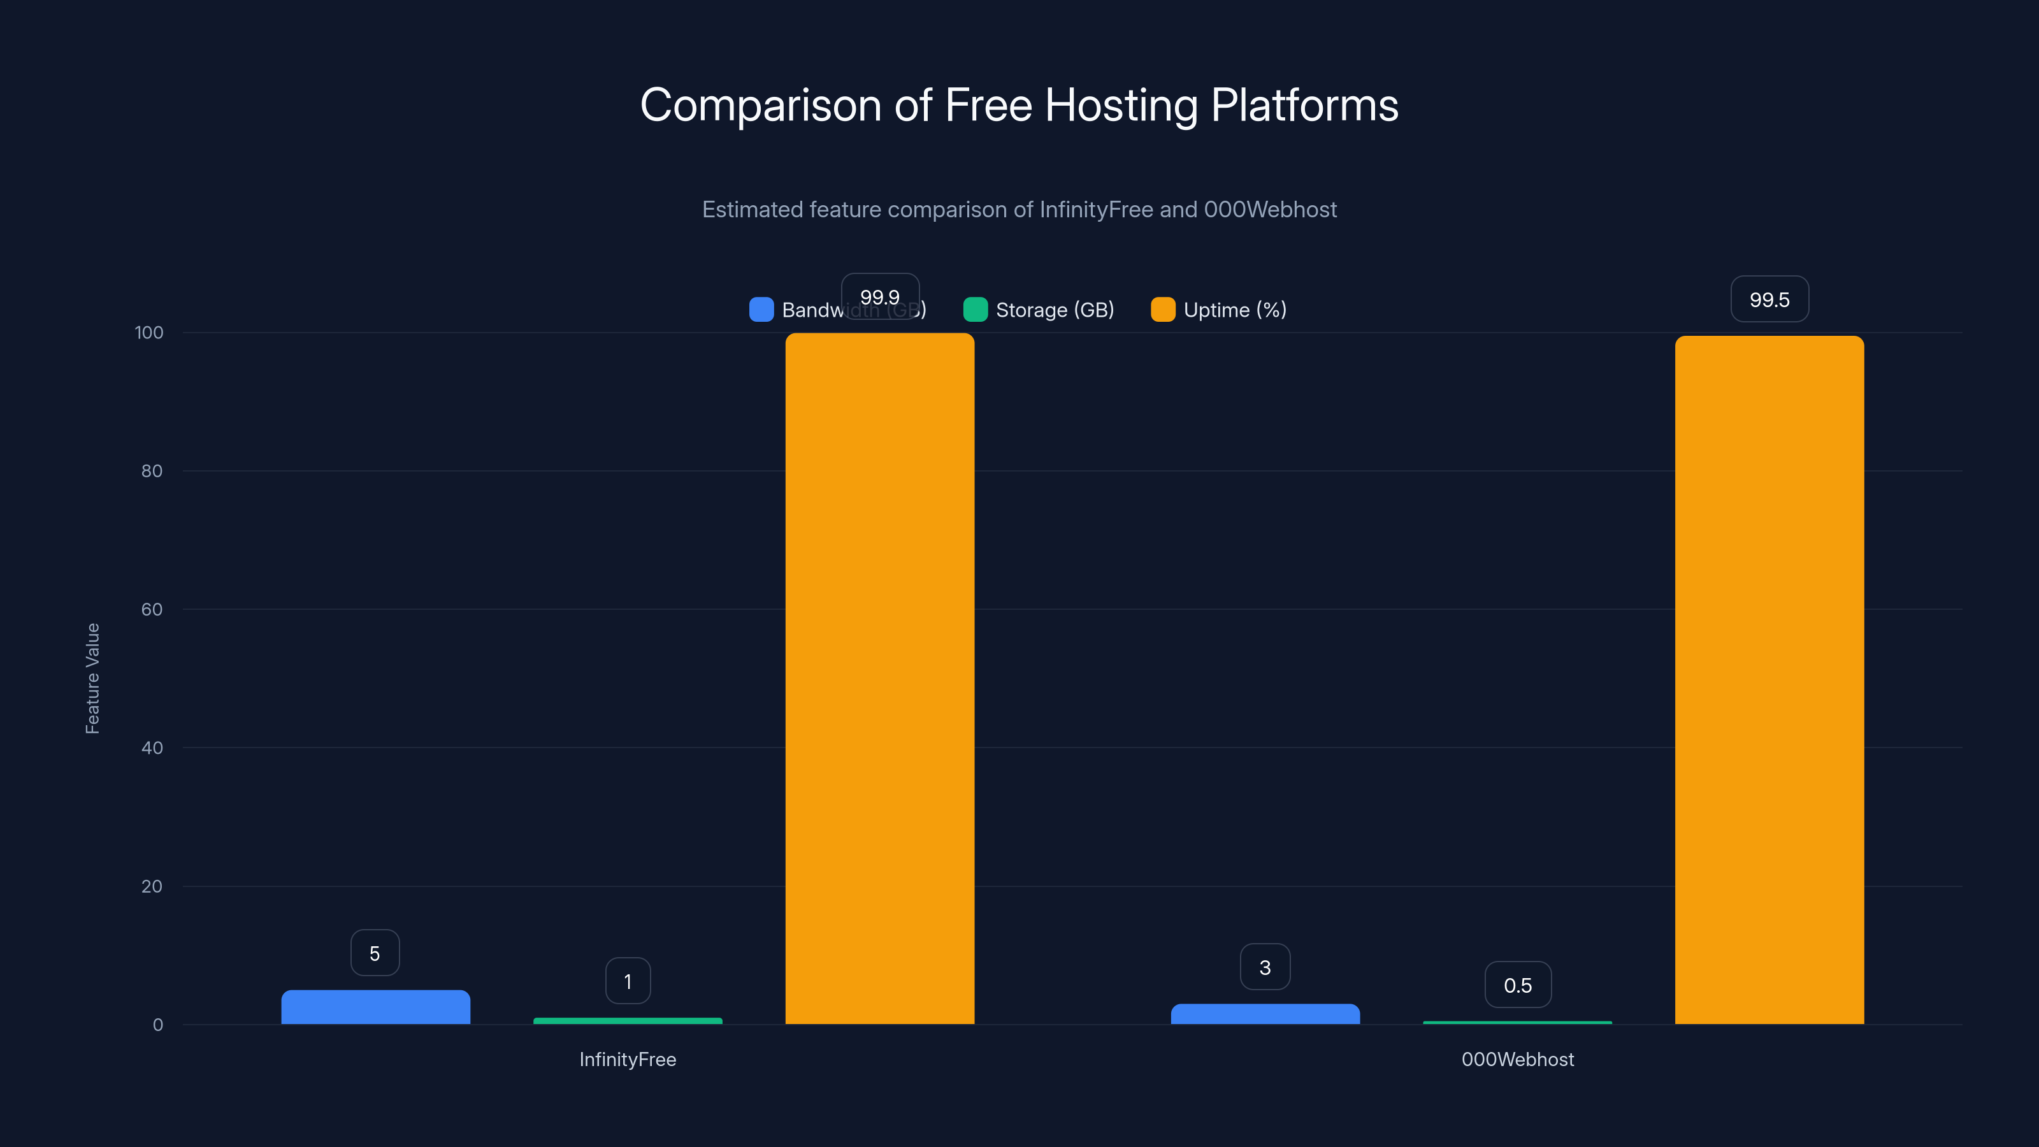Select 000Webhost blue bandwidth bar
This screenshot has height=1147, width=2039.
click(x=1265, y=1014)
